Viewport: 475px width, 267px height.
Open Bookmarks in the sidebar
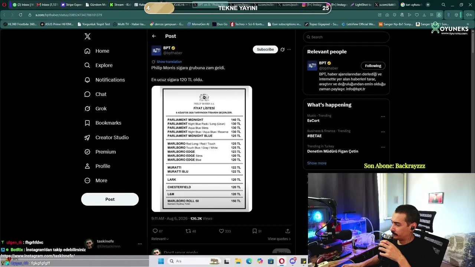[103, 123]
